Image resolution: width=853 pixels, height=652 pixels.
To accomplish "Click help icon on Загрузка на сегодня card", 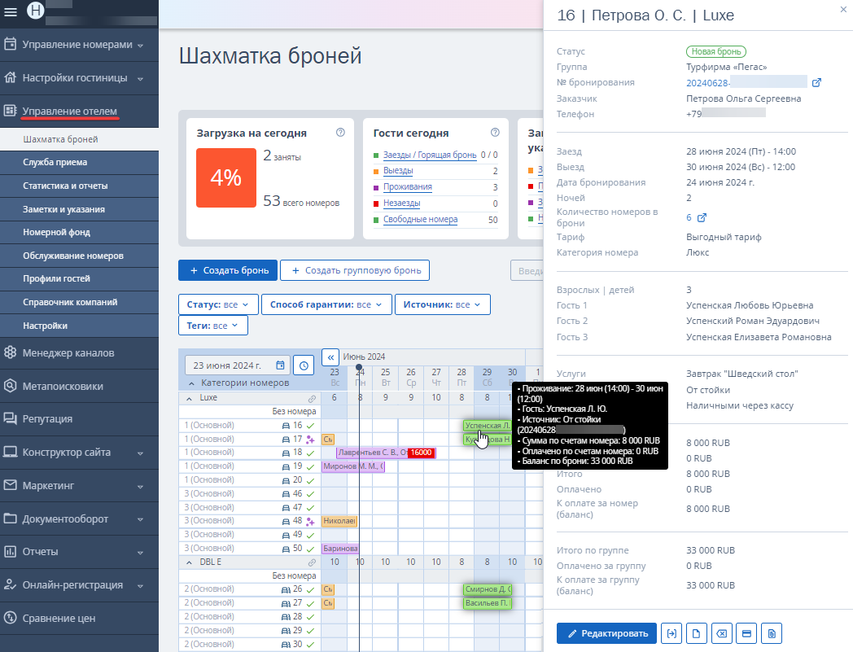I will (x=340, y=132).
